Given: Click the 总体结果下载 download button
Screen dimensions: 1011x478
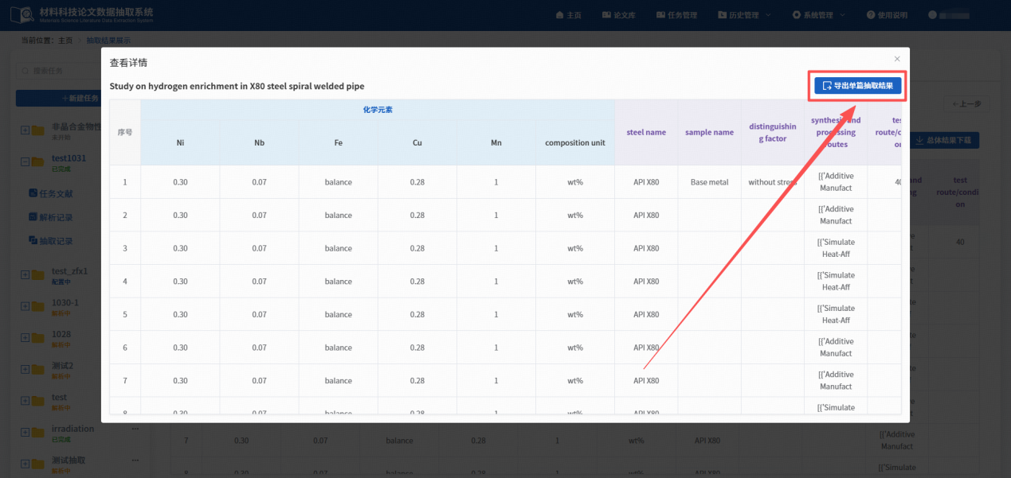Looking at the screenshot, I should tap(948, 140).
